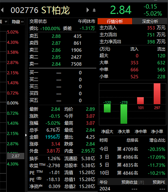Click the 2.87 price marker label

click(16, 156)
